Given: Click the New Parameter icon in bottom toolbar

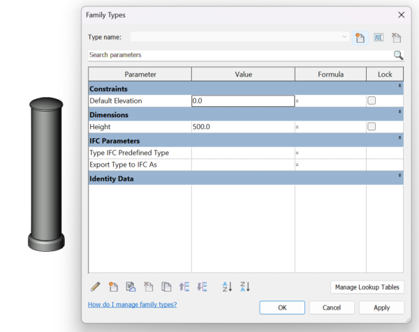Looking at the screenshot, I should pyautogui.click(x=113, y=287).
